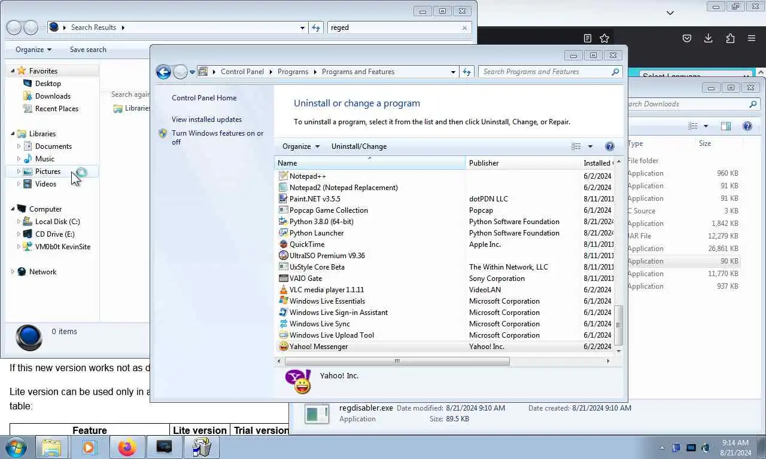Viewport: 766px width, 459px height.
Task: Open Firefox from the taskbar
Action: coord(127,447)
